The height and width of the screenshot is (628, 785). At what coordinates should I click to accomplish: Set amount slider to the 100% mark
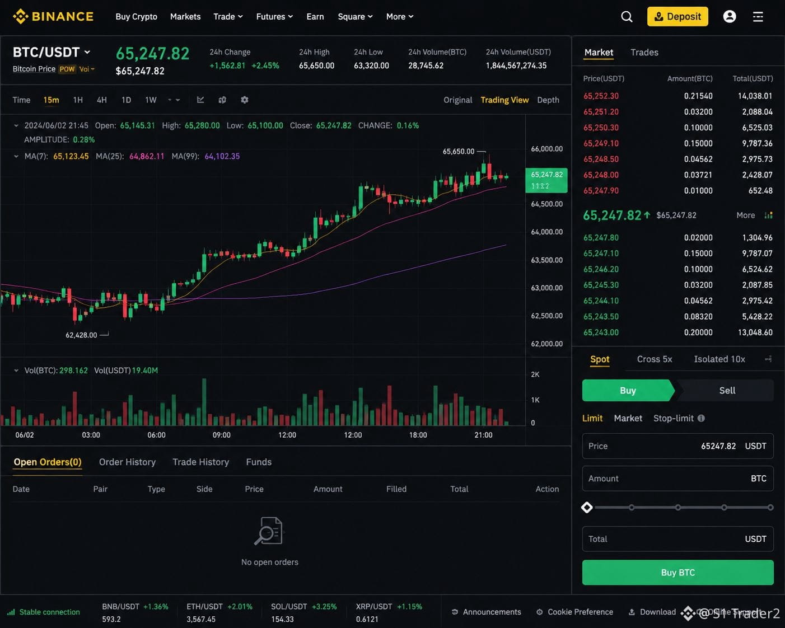point(770,507)
